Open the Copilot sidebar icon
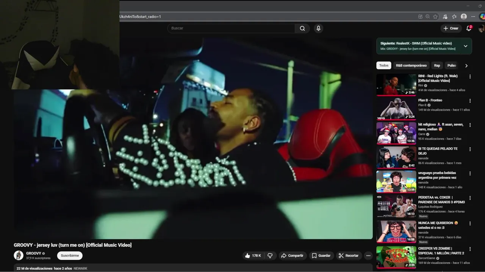The width and height of the screenshot is (485, 272). 482,17
